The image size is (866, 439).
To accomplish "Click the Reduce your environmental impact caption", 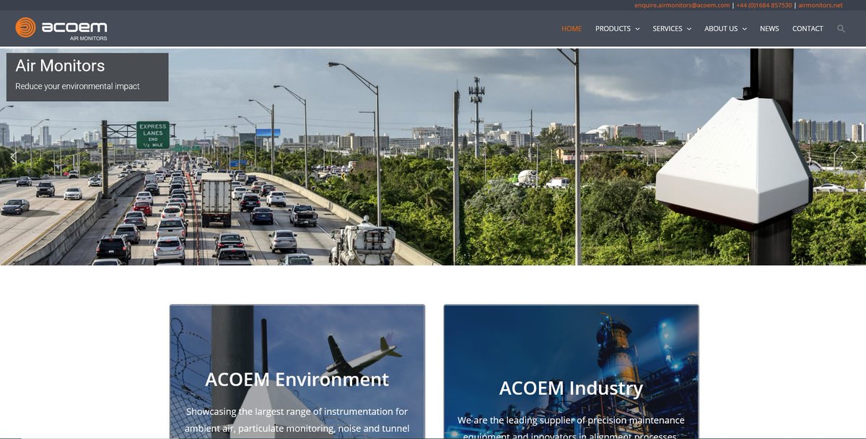I will 77,87.
